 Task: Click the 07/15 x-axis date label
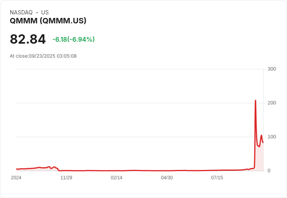(217, 178)
